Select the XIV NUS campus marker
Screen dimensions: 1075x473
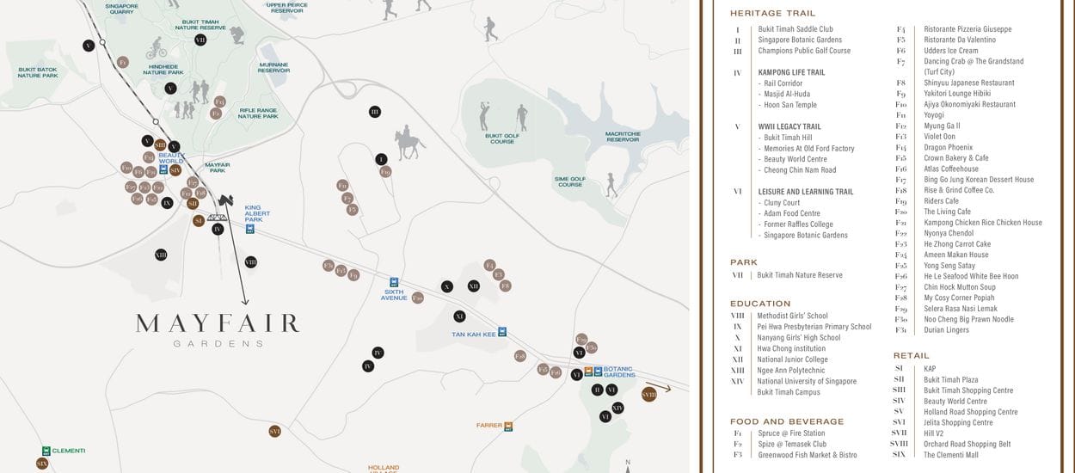(x=617, y=408)
